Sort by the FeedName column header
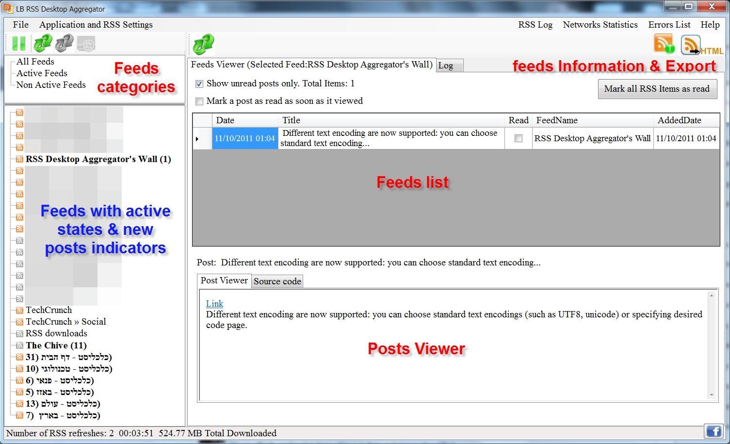 point(593,120)
